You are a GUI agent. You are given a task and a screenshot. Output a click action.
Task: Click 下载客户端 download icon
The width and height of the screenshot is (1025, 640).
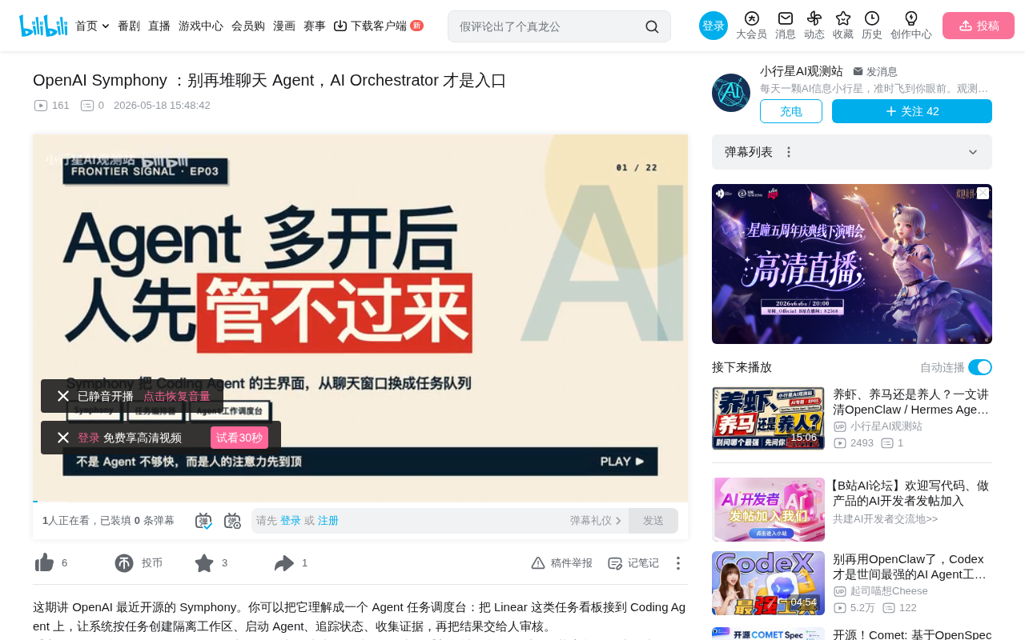pyautogui.click(x=340, y=26)
